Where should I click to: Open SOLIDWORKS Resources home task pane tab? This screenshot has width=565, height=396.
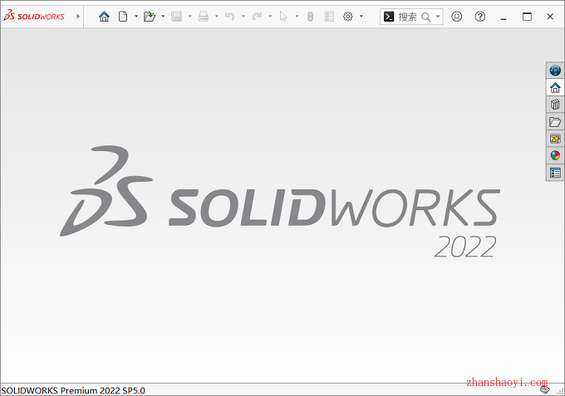point(555,87)
